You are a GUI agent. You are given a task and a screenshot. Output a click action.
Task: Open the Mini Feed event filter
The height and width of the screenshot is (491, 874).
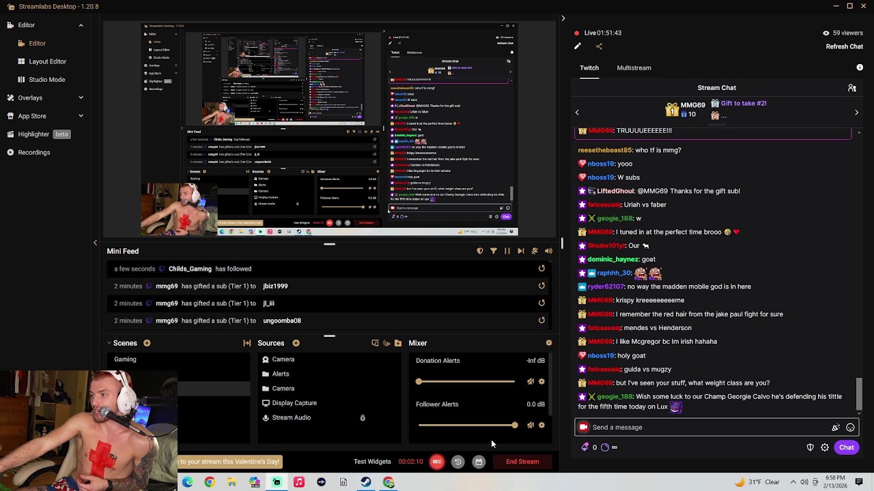coord(494,251)
